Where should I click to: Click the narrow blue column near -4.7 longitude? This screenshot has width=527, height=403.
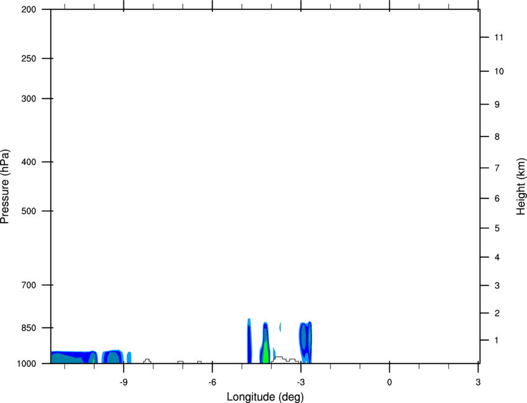[249, 341]
